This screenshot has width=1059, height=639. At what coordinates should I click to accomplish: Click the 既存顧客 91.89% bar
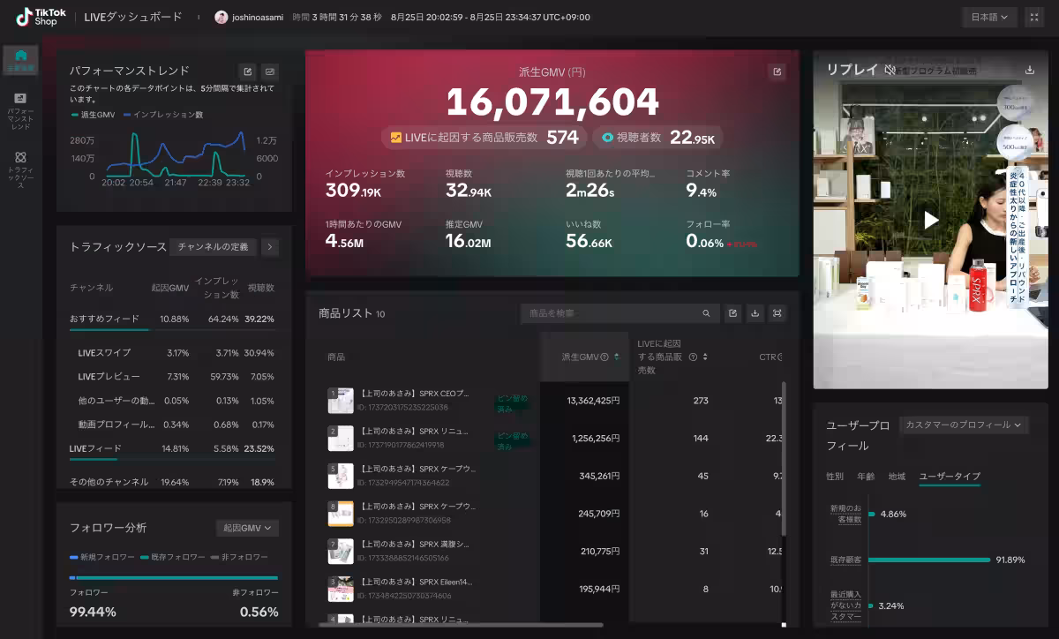(930, 560)
